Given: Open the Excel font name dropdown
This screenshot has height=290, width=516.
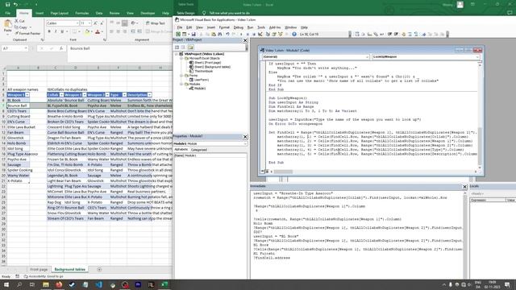Looking at the screenshot, I should (x=77, y=23).
